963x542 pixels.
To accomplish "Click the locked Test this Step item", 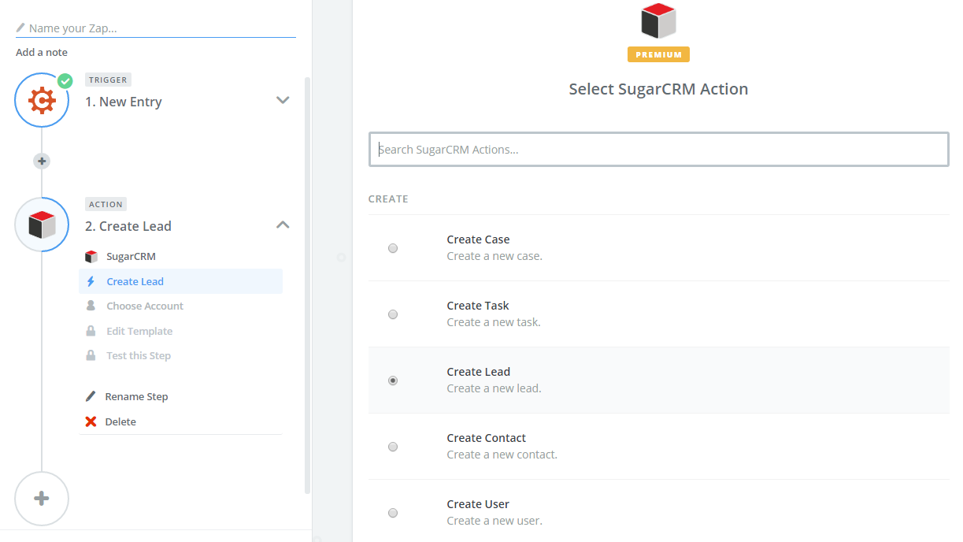I will (139, 355).
